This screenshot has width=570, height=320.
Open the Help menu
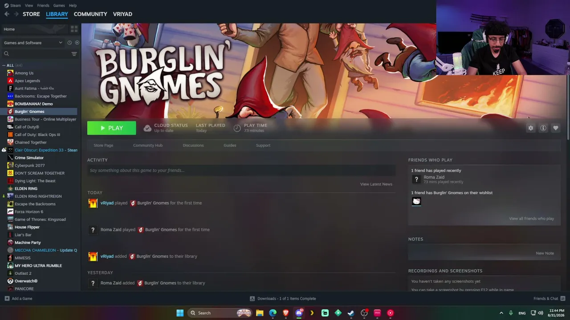[73, 5]
